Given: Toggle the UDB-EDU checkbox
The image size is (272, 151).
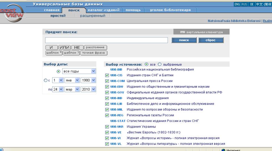Looking at the screenshot, I should tap(107, 87).
